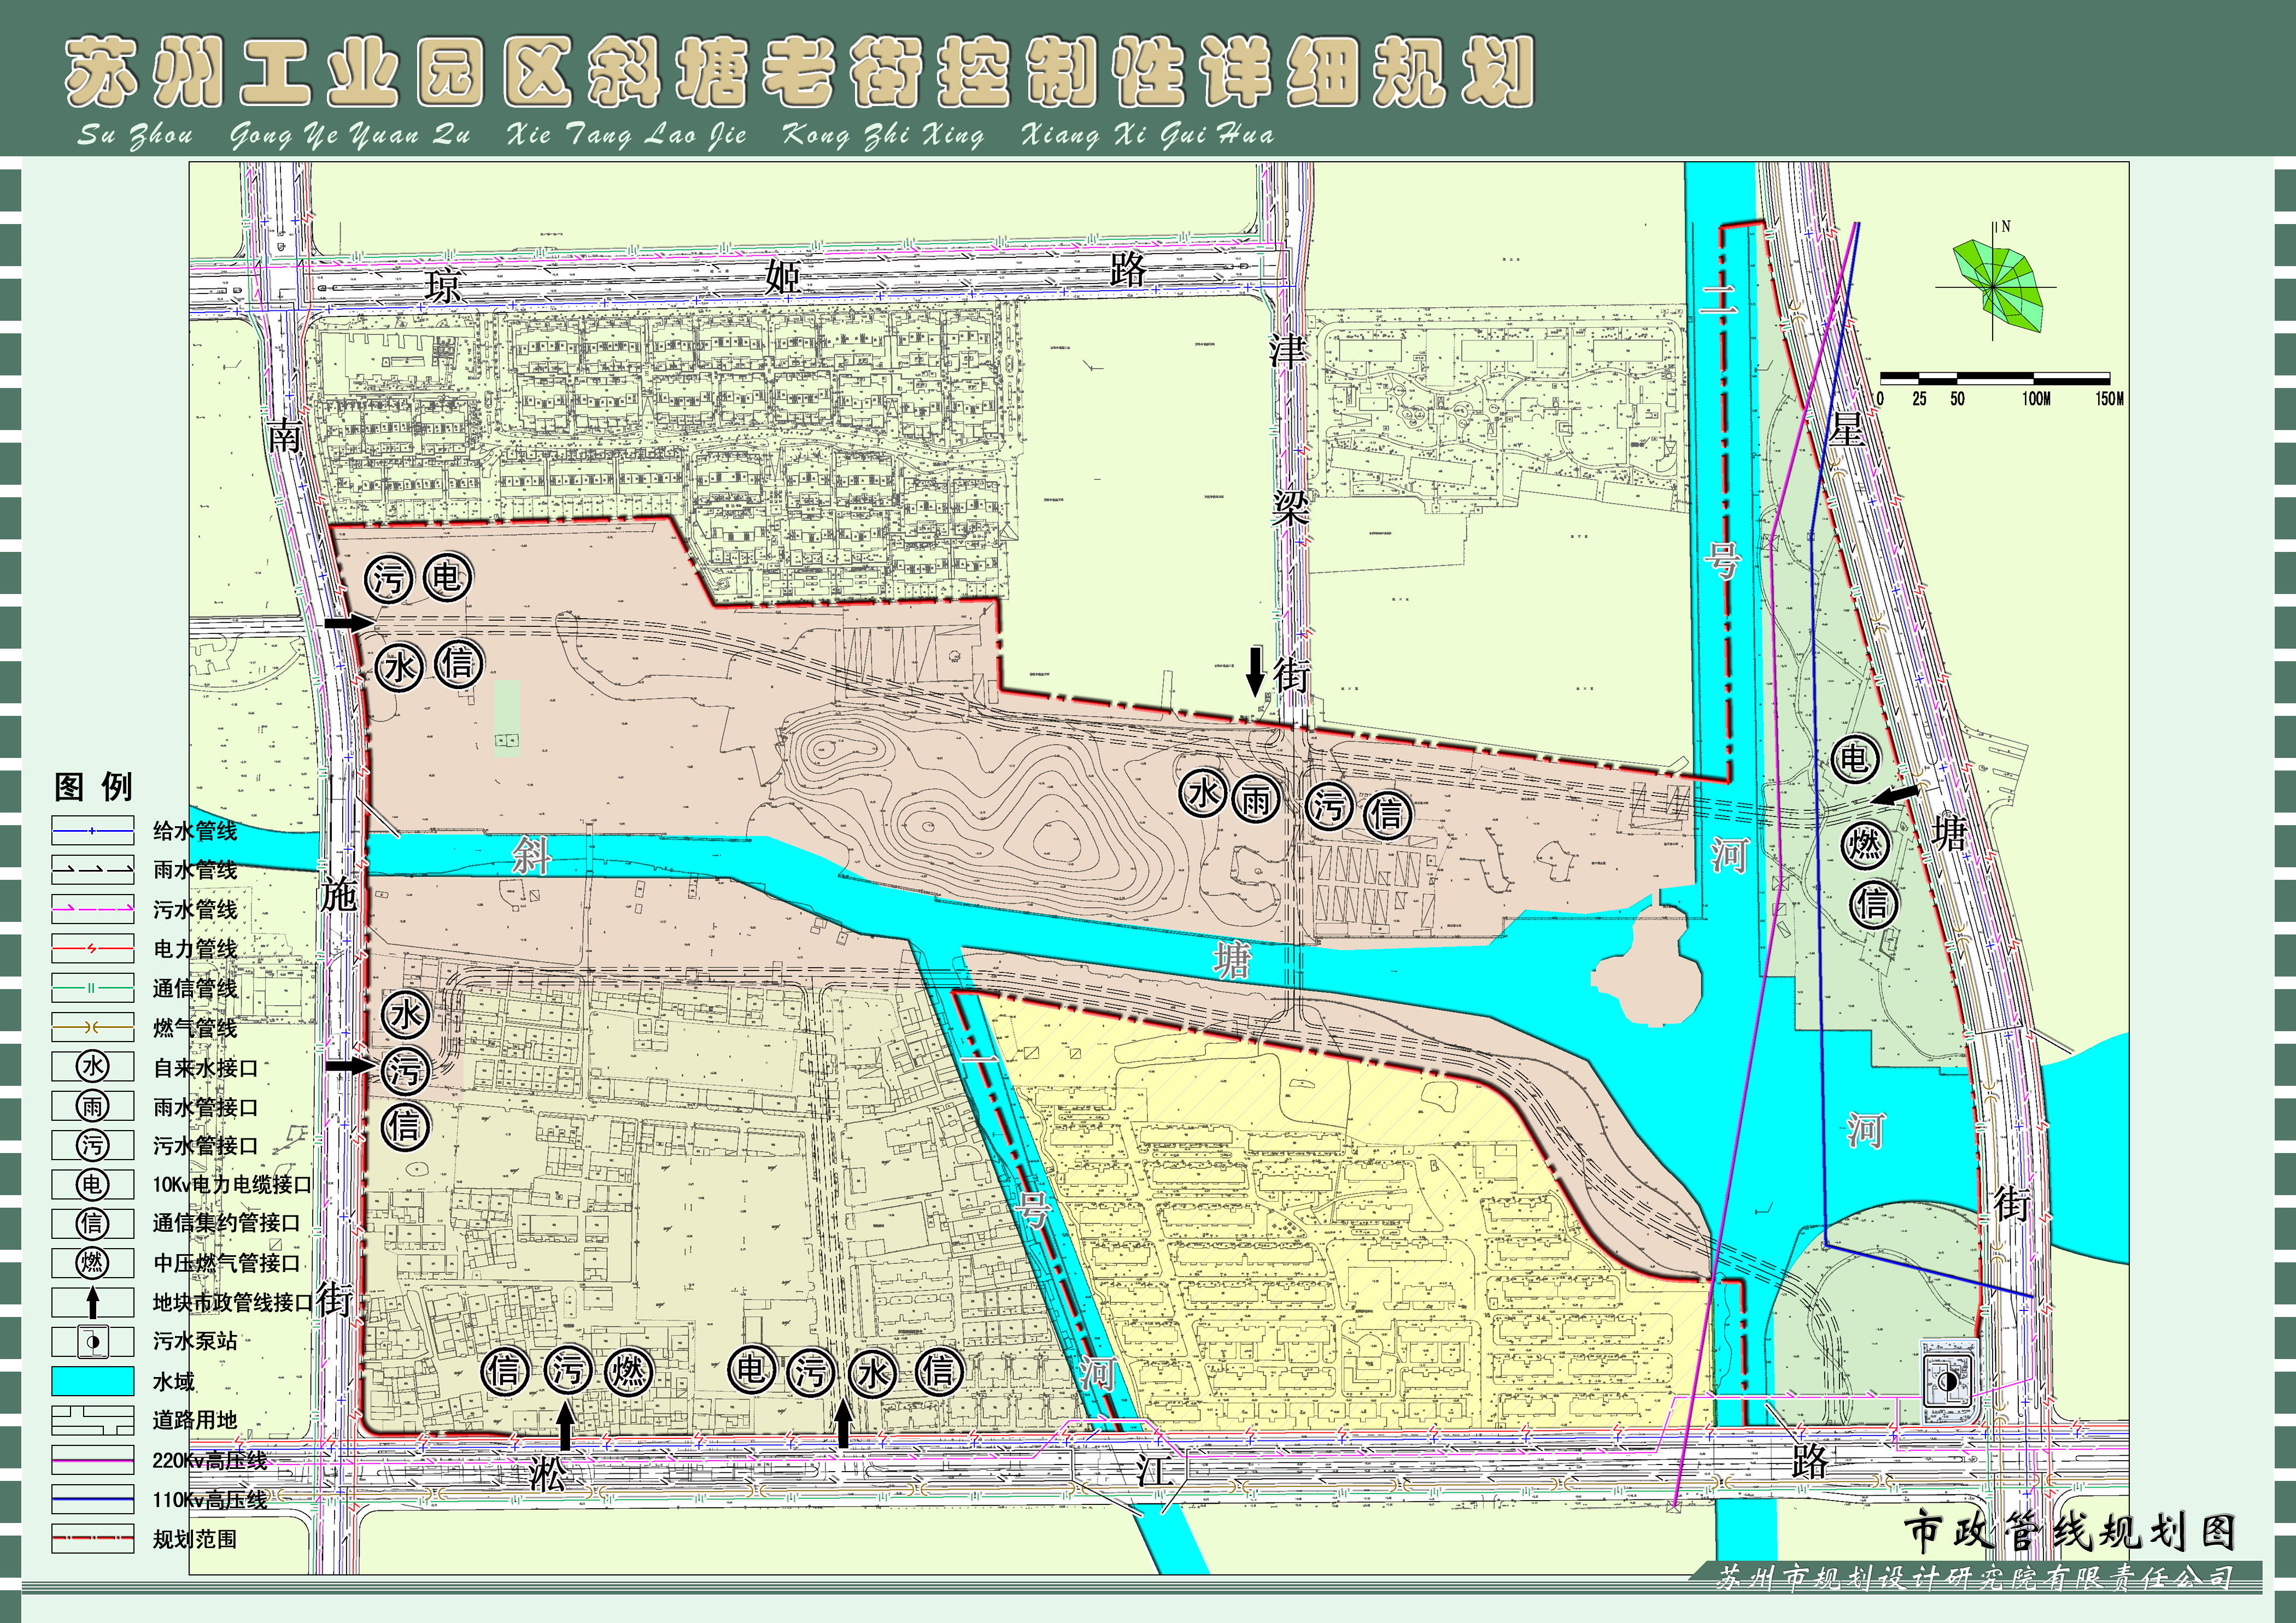
Task: Select the 污水泵站 symbol in the legend
Action: coord(92,1341)
